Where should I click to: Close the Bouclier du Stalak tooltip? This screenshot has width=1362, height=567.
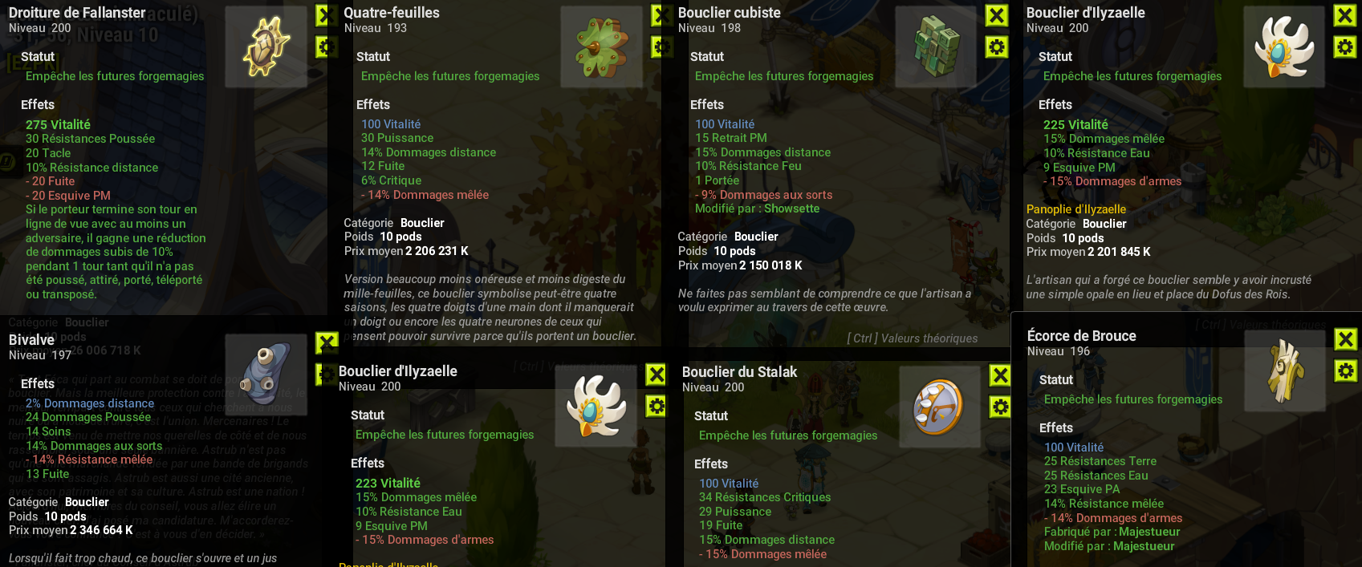point(1000,375)
